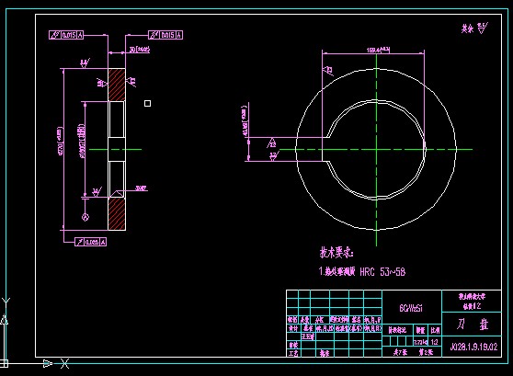Screen dimensions: 513x376
Task: Click the datum A circle symbol
Action: point(85,217)
